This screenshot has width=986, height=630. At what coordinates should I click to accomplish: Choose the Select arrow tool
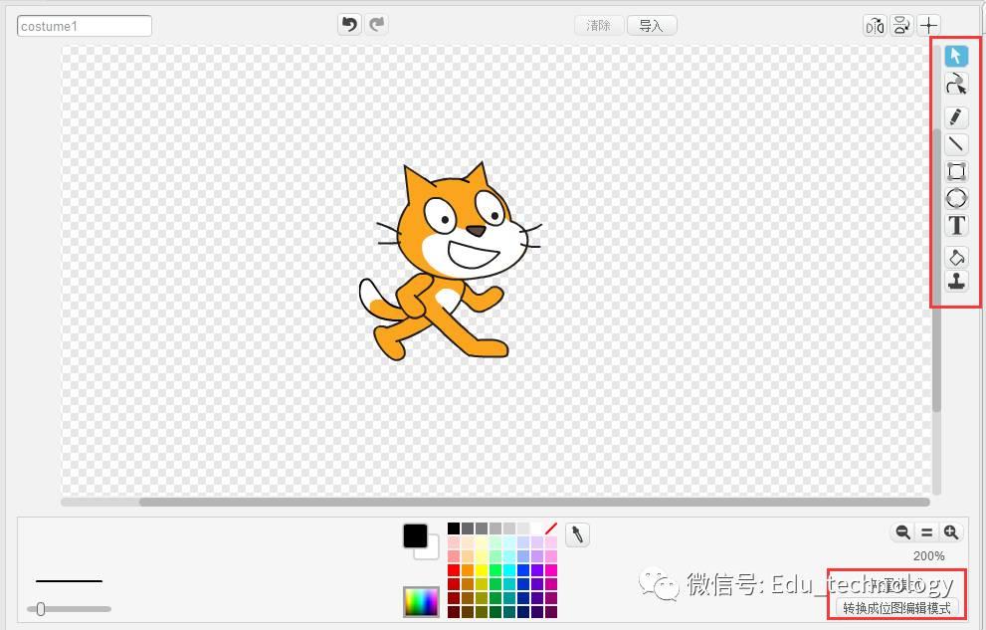pyautogui.click(x=956, y=56)
